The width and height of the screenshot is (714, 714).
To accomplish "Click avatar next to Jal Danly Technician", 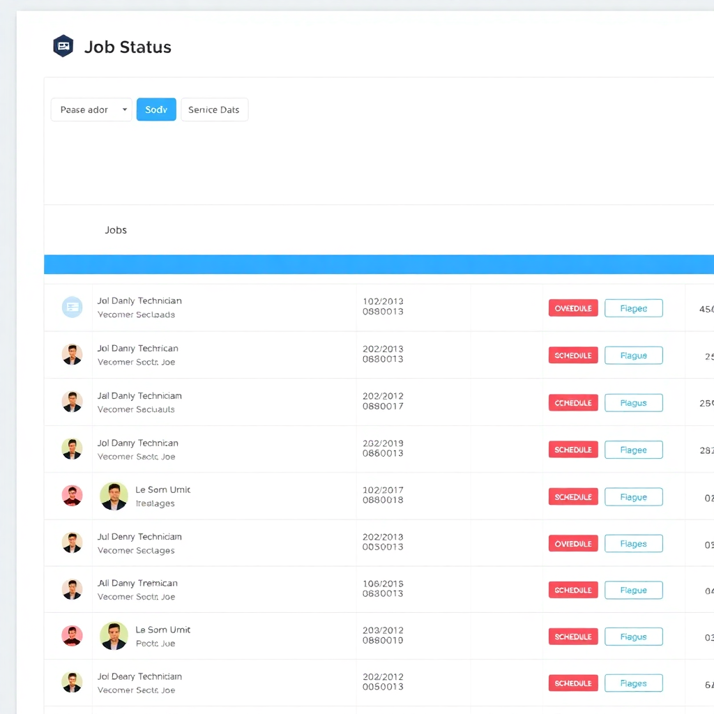I will click(72, 402).
